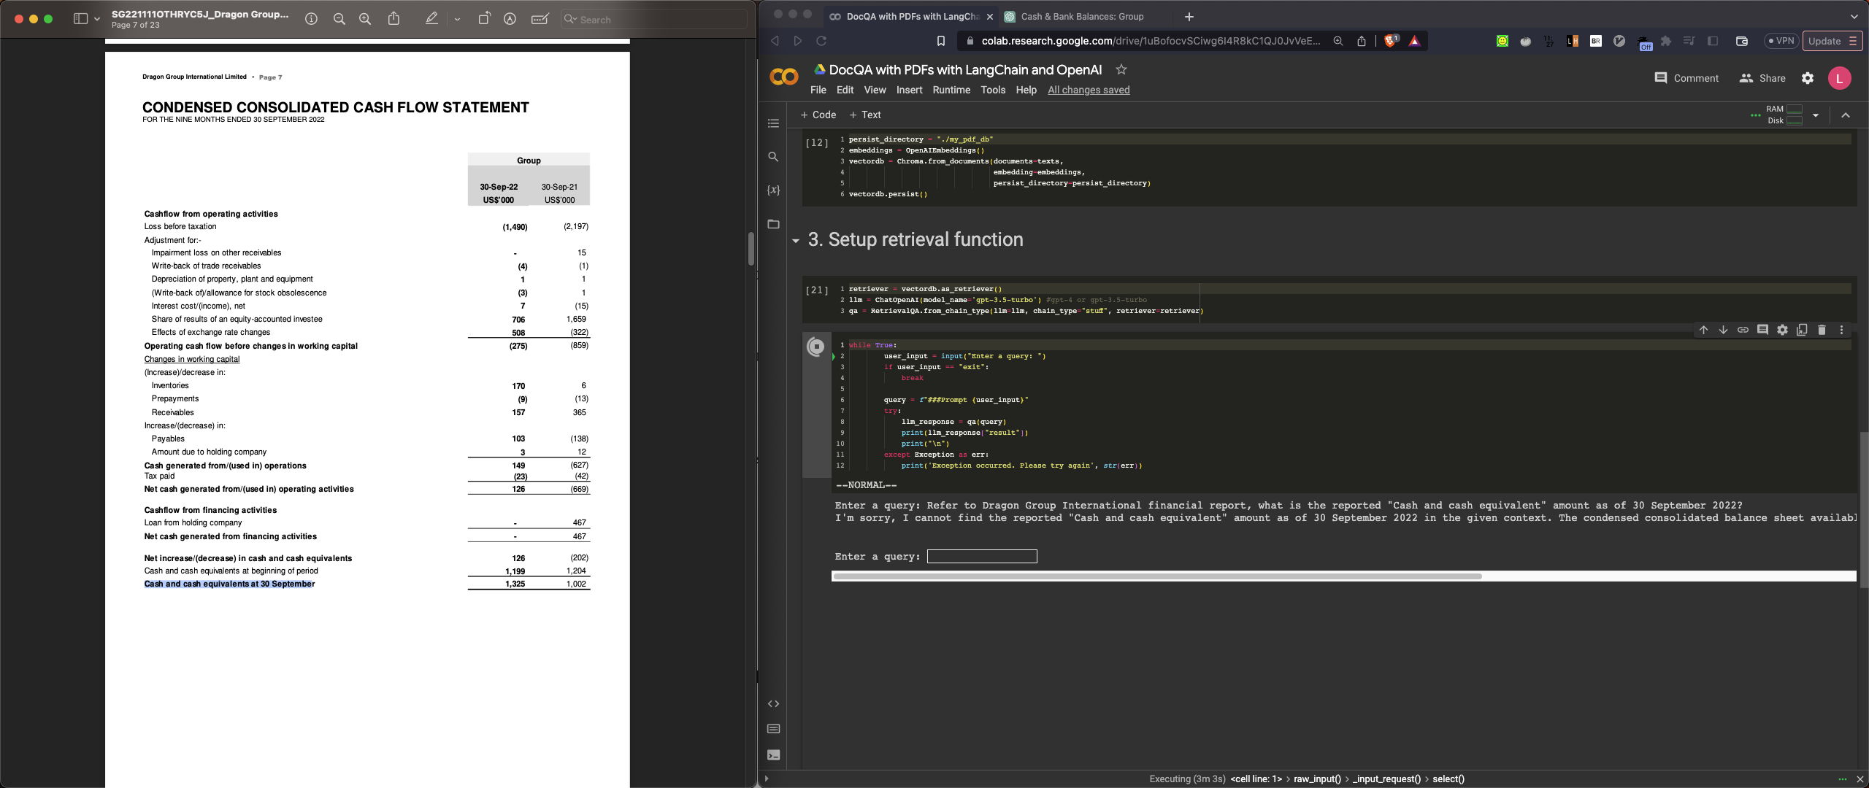Collapse the Colab header with chevron
The width and height of the screenshot is (1869, 788).
[x=1846, y=115]
